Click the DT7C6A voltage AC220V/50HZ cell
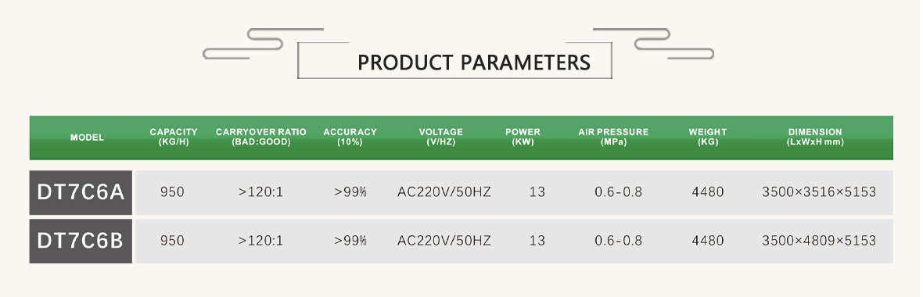This screenshot has height=297, width=923. (x=444, y=191)
